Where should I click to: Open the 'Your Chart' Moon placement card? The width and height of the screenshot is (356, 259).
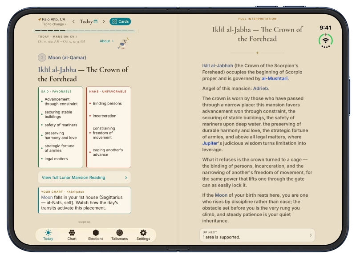85,200
